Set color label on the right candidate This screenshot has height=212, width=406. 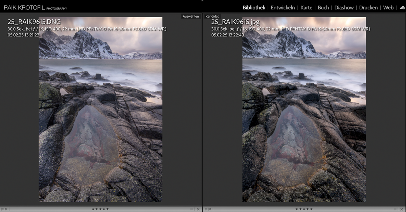click(x=396, y=209)
